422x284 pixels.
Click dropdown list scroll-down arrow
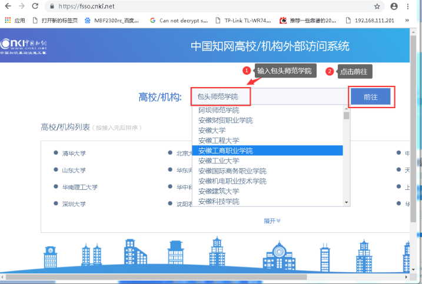pyautogui.click(x=347, y=202)
